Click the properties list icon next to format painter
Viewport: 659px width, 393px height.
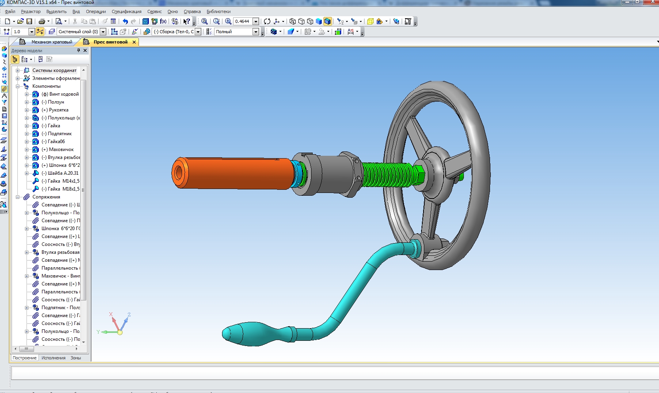(113, 21)
